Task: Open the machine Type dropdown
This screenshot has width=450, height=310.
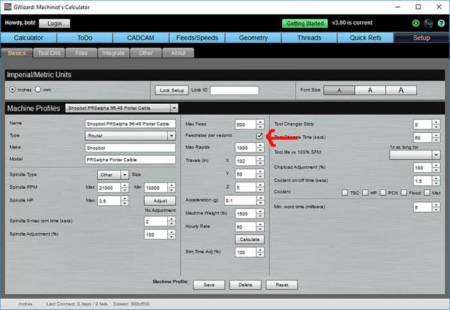Action: pos(130,136)
